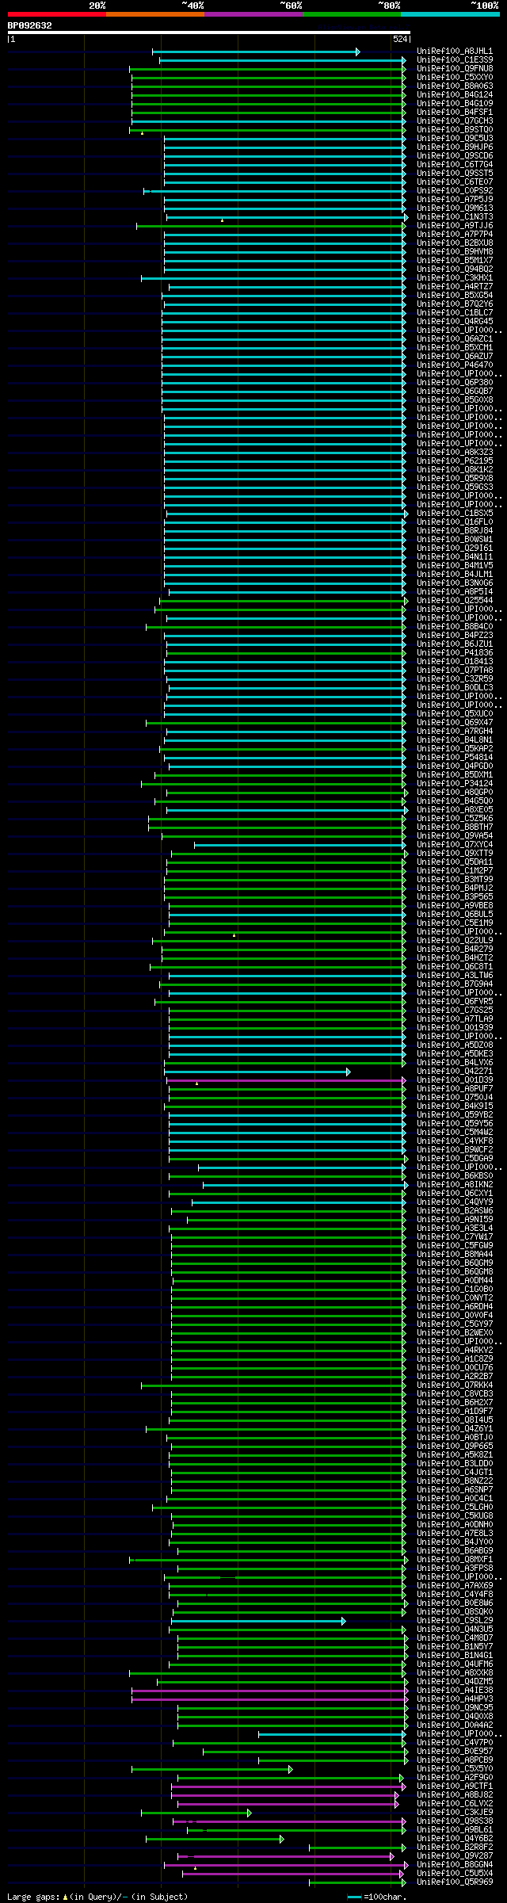This screenshot has width=507, height=1903.
Task: Open the UniRef100_Q7XYC4 entry
Action: pyautogui.click(x=455, y=845)
